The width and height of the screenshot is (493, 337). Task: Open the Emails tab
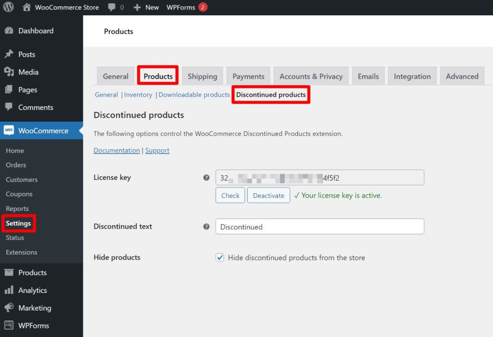(x=368, y=76)
